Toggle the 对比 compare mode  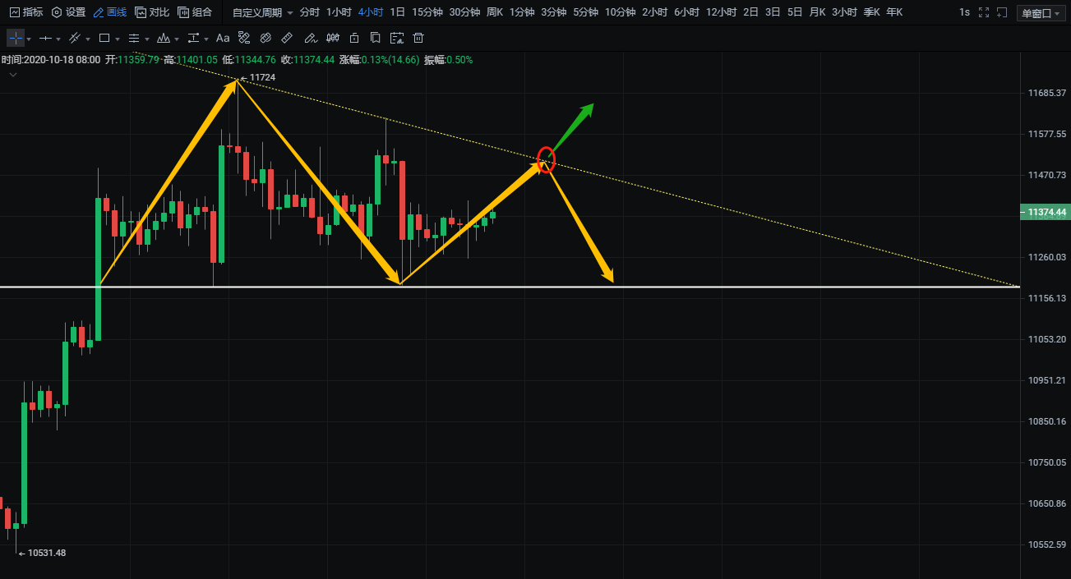[152, 12]
